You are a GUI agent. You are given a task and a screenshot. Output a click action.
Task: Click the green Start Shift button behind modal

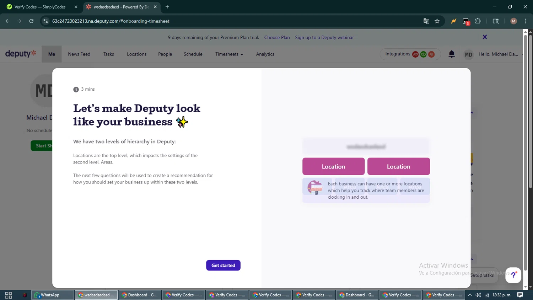pos(42,146)
